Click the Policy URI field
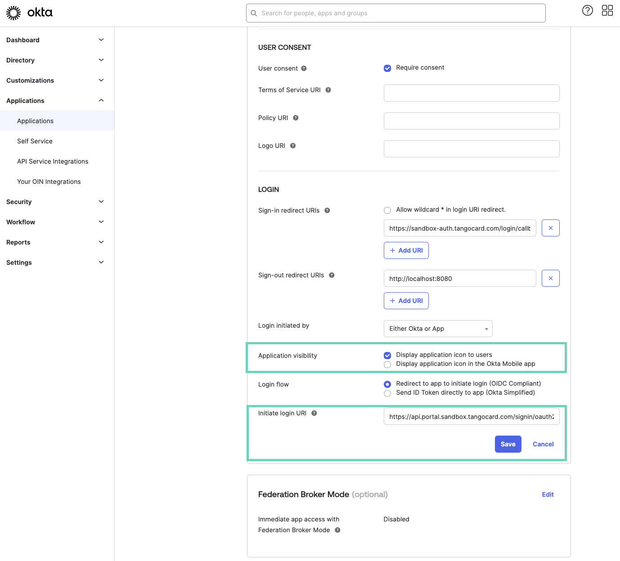 coord(472,121)
